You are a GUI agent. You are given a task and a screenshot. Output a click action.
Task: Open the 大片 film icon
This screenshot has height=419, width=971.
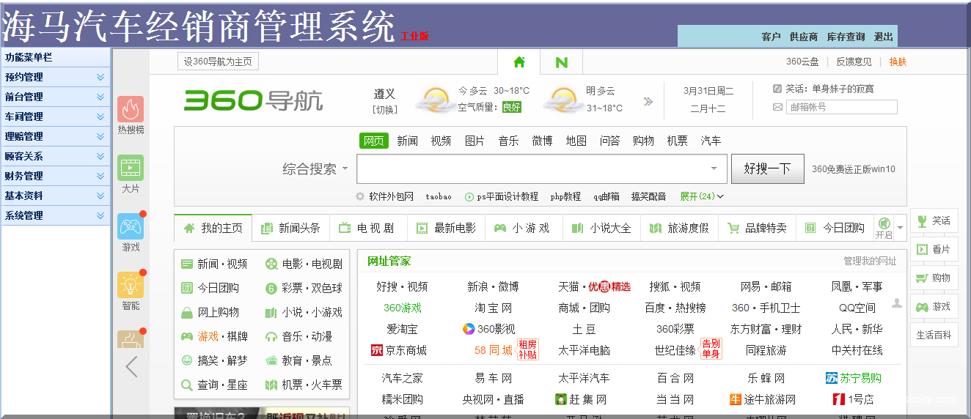click(x=131, y=168)
